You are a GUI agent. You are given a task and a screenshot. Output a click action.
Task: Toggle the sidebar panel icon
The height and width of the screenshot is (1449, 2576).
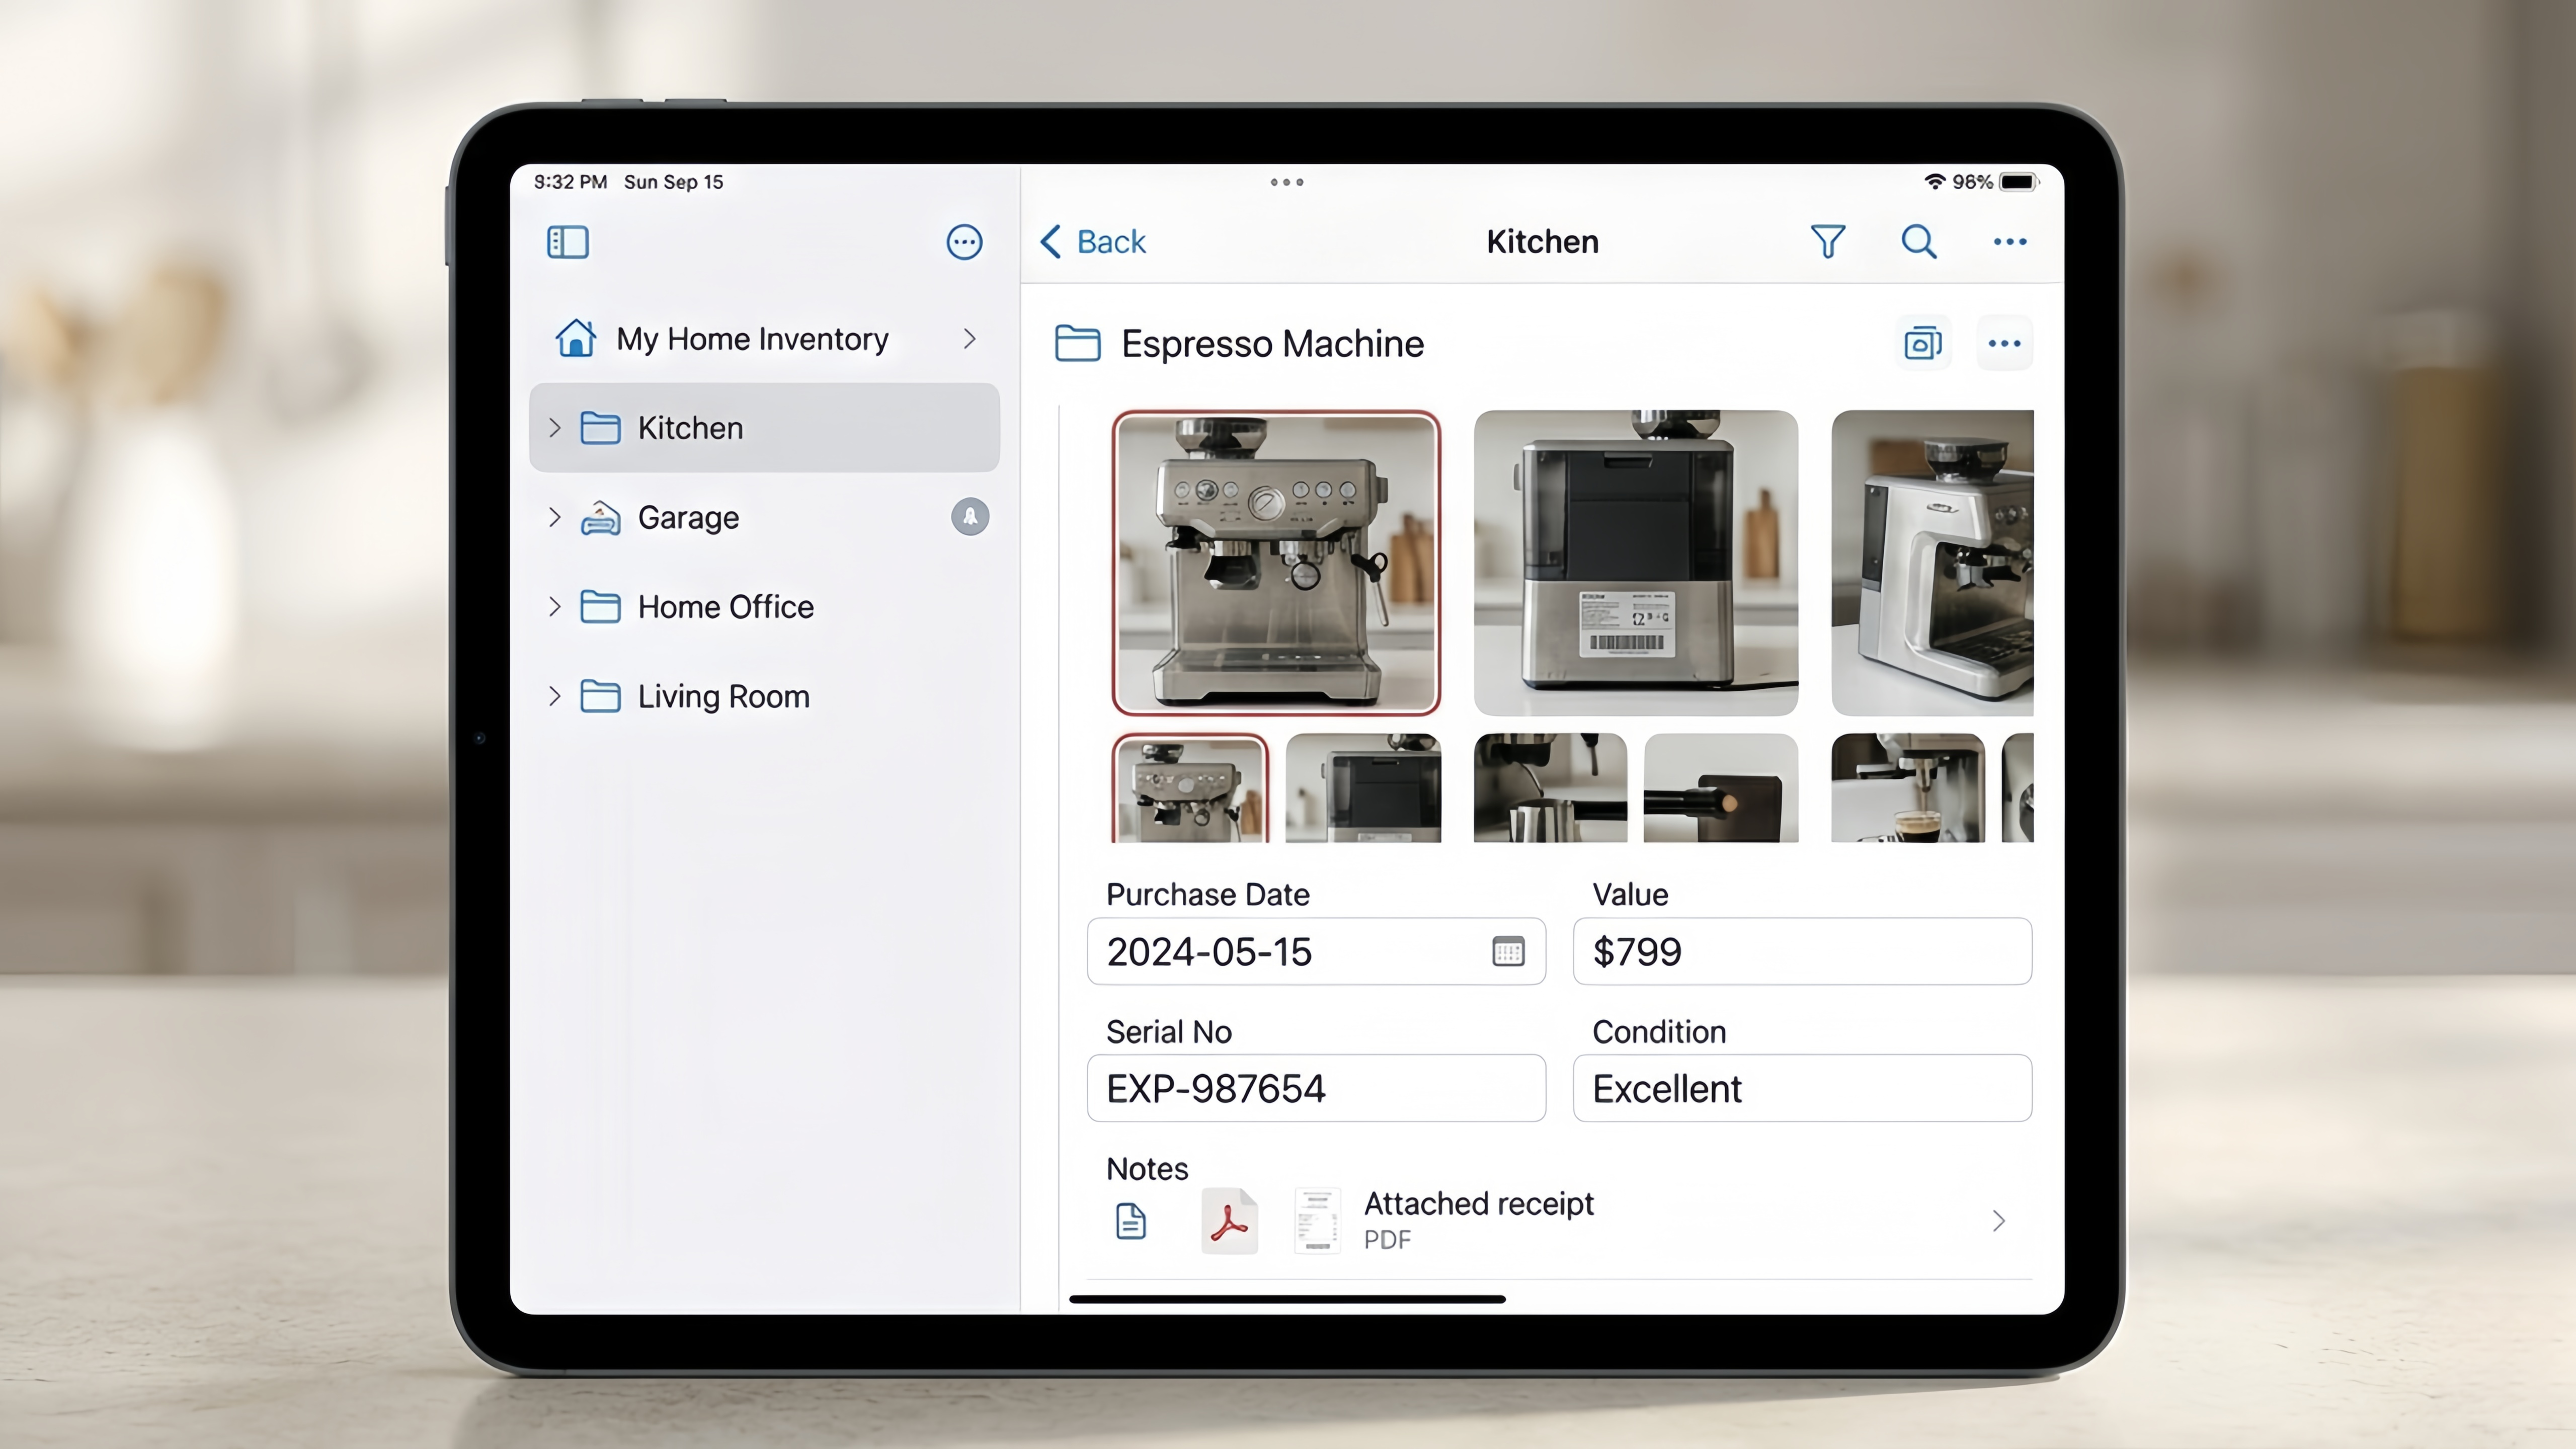567,242
